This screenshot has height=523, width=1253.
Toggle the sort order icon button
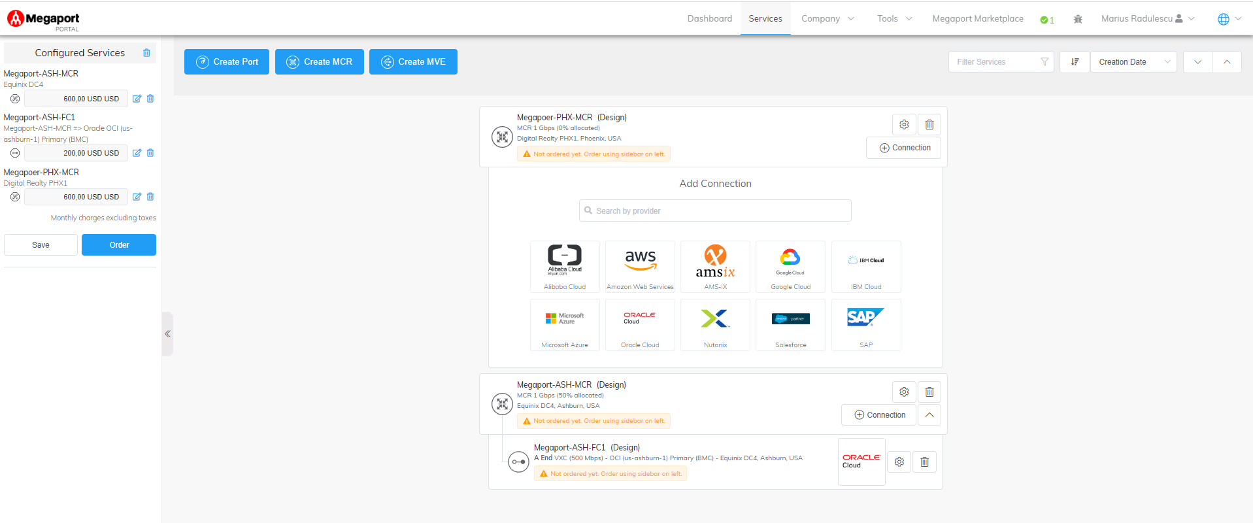[1075, 62]
